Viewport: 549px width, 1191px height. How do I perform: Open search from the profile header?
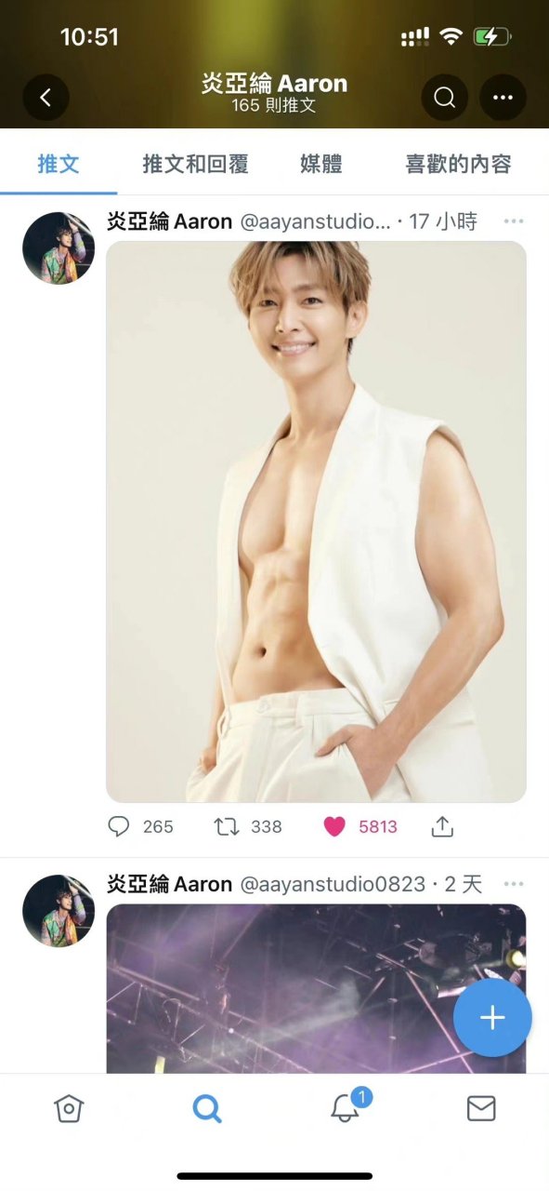[444, 97]
